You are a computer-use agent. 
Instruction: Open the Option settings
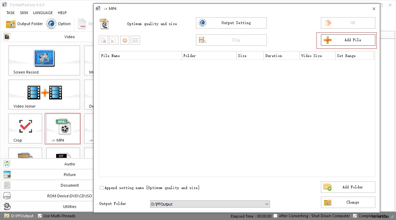59,24
